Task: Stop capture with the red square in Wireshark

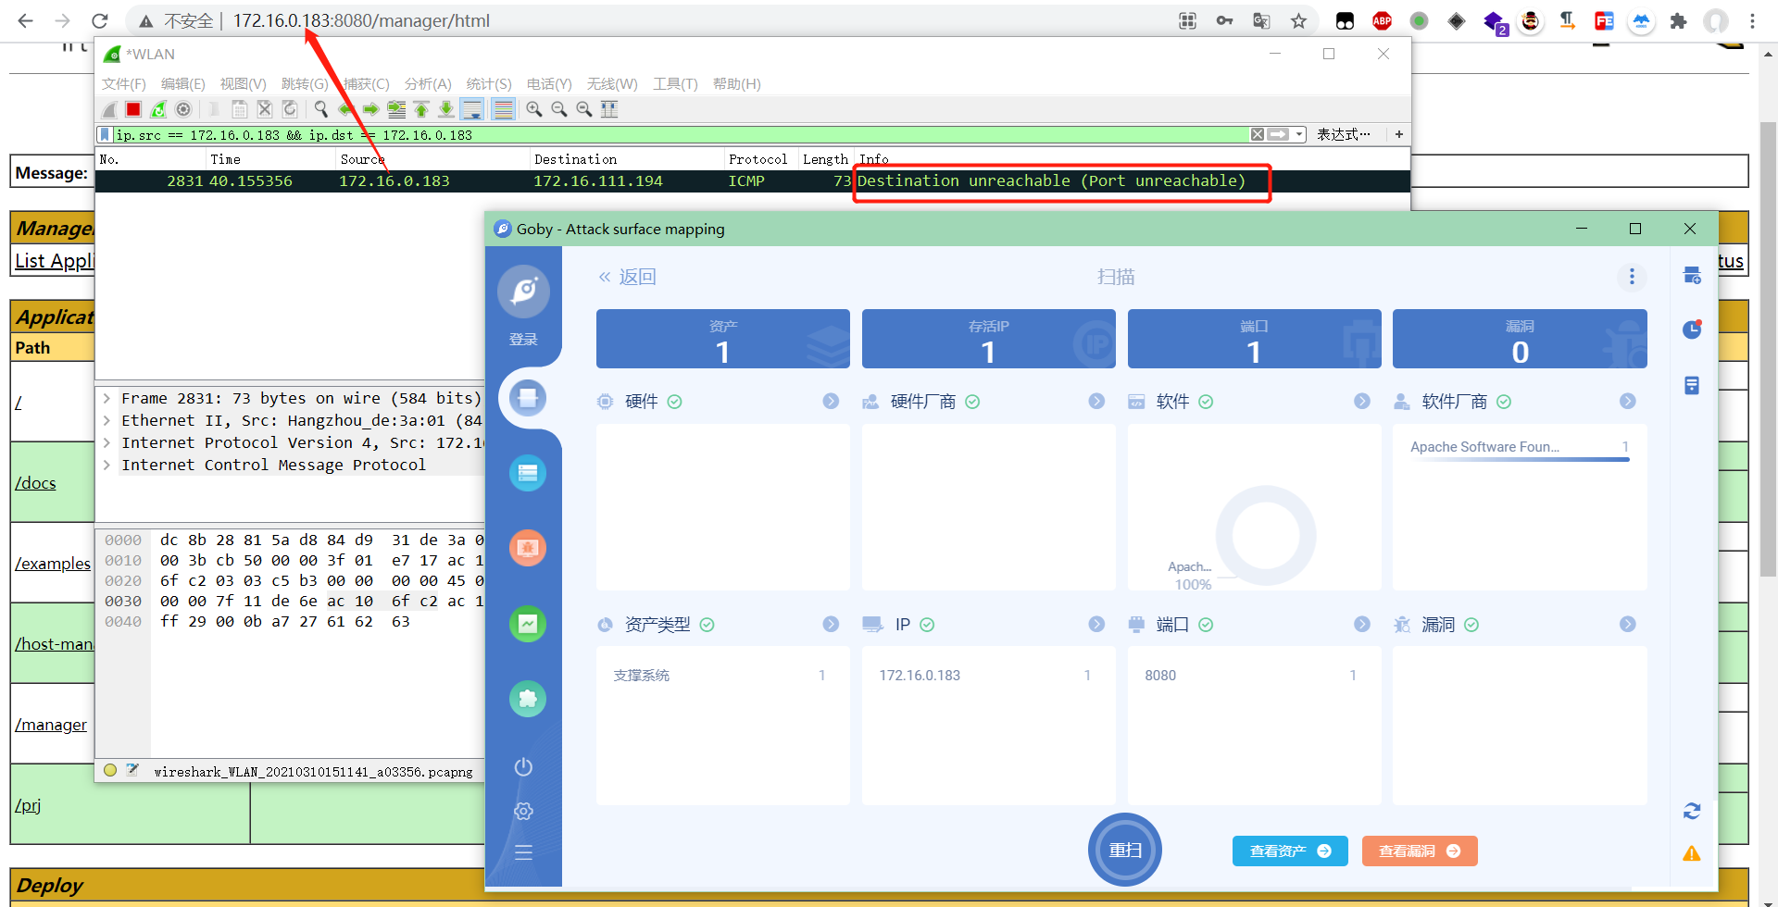Action: pyautogui.click(x=133, y=109)
